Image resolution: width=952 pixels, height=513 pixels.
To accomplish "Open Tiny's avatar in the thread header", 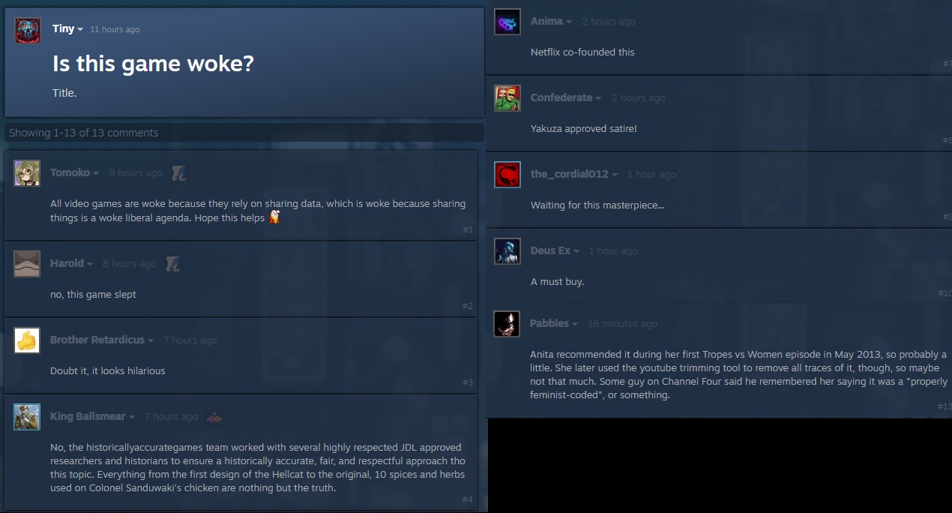I will (28, 31).
